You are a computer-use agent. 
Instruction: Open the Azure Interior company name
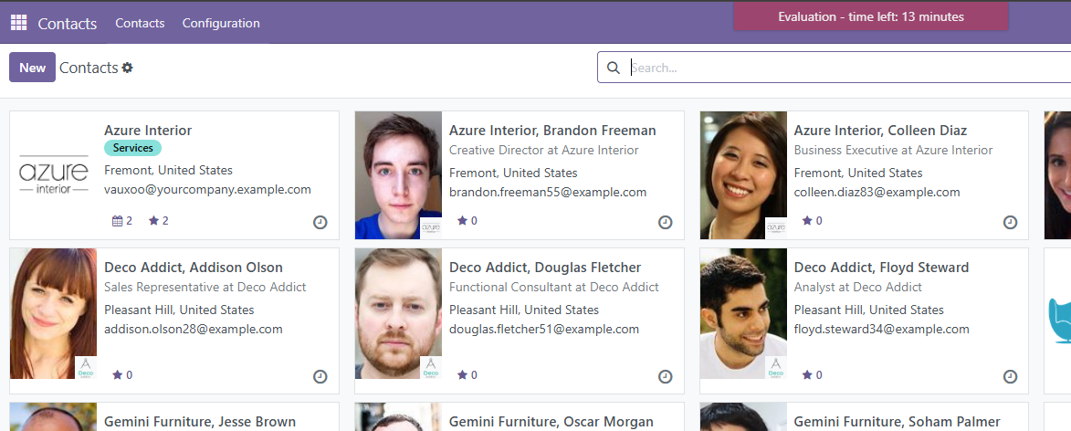coord(148,131)
